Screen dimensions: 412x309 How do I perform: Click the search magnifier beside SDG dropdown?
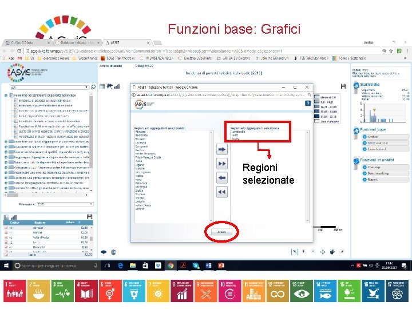(x=93, y=87)
